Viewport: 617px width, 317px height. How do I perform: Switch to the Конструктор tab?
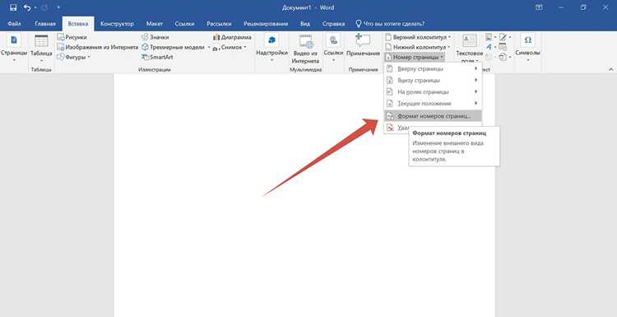(117, 24)
